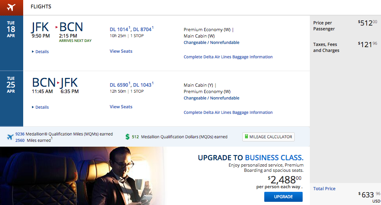The width and height of the screenshot is (381, 205).
Task: Open baggage information for the outbound flight
Action: (x=228, y=57)
